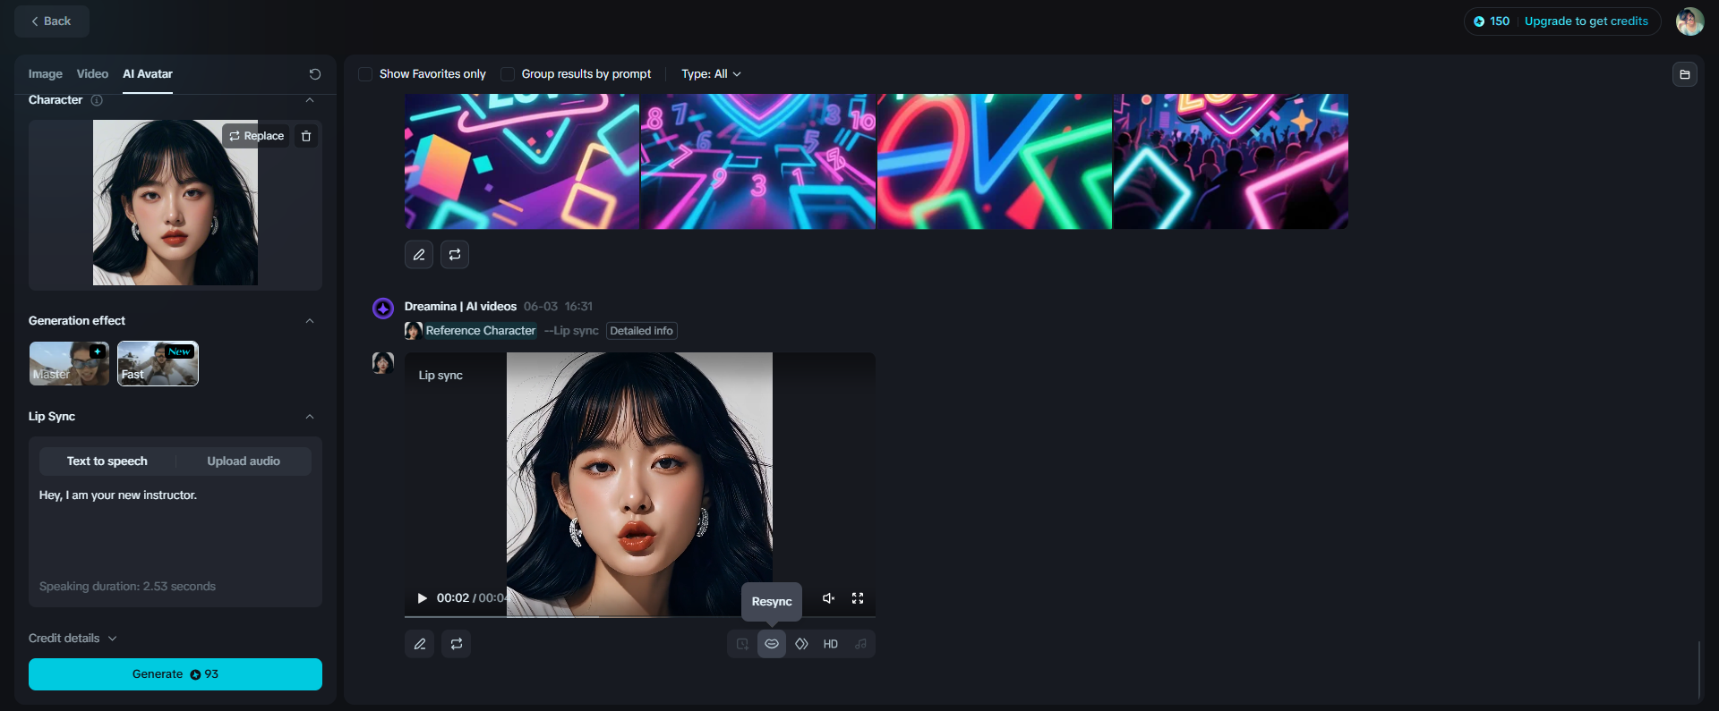The width and height of the screenshot is (1719, 711).
Task: Select the Fast generation effect
Action: click(x=158, y=364)
